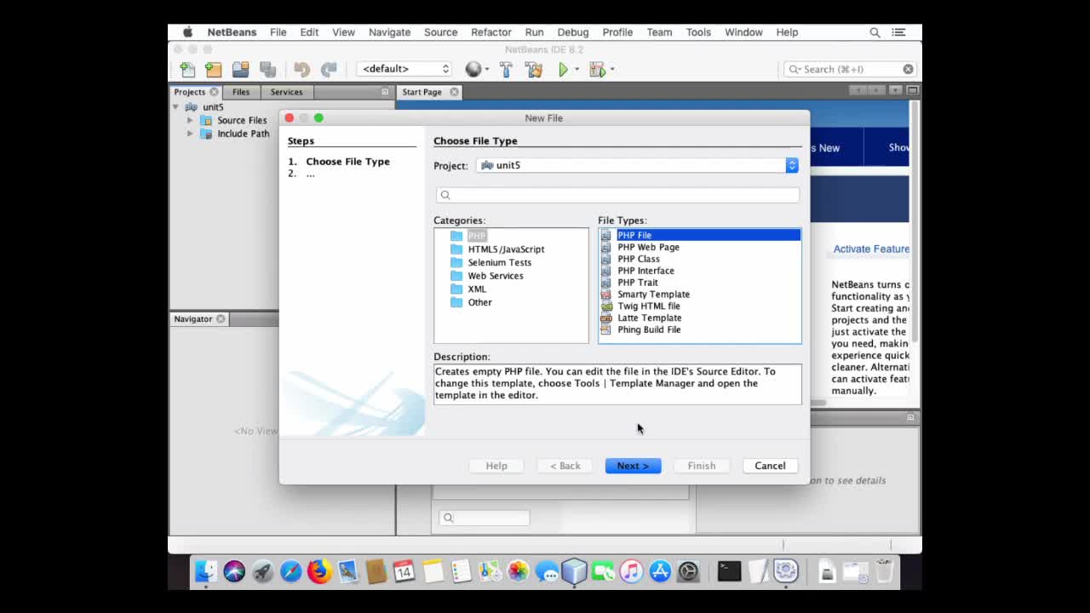The height and width of the screenshot is (613, 1090).
Task: Open the browser globe dropdown arrow
Action: pyautogui.click(x=486, y=69)
